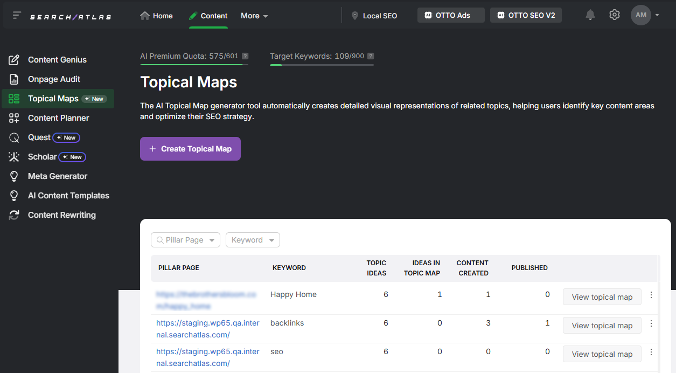Viewport: 676px width, 373px height.
Task: Expand the More navigation dropdown
Action: (254, 16)
